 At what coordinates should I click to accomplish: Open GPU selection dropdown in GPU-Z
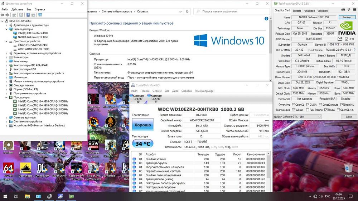point(297,116)
